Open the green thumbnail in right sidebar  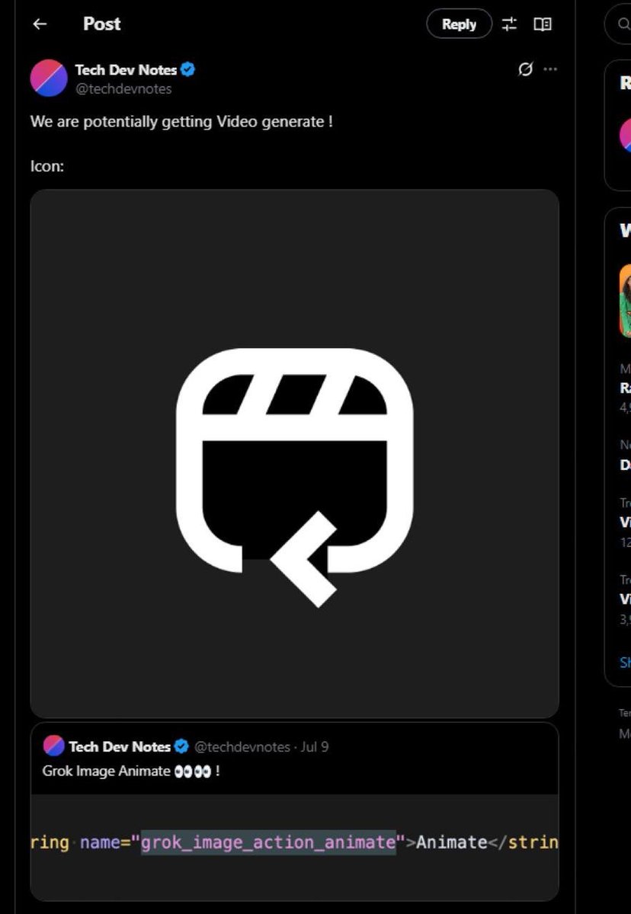click(626, 300)
